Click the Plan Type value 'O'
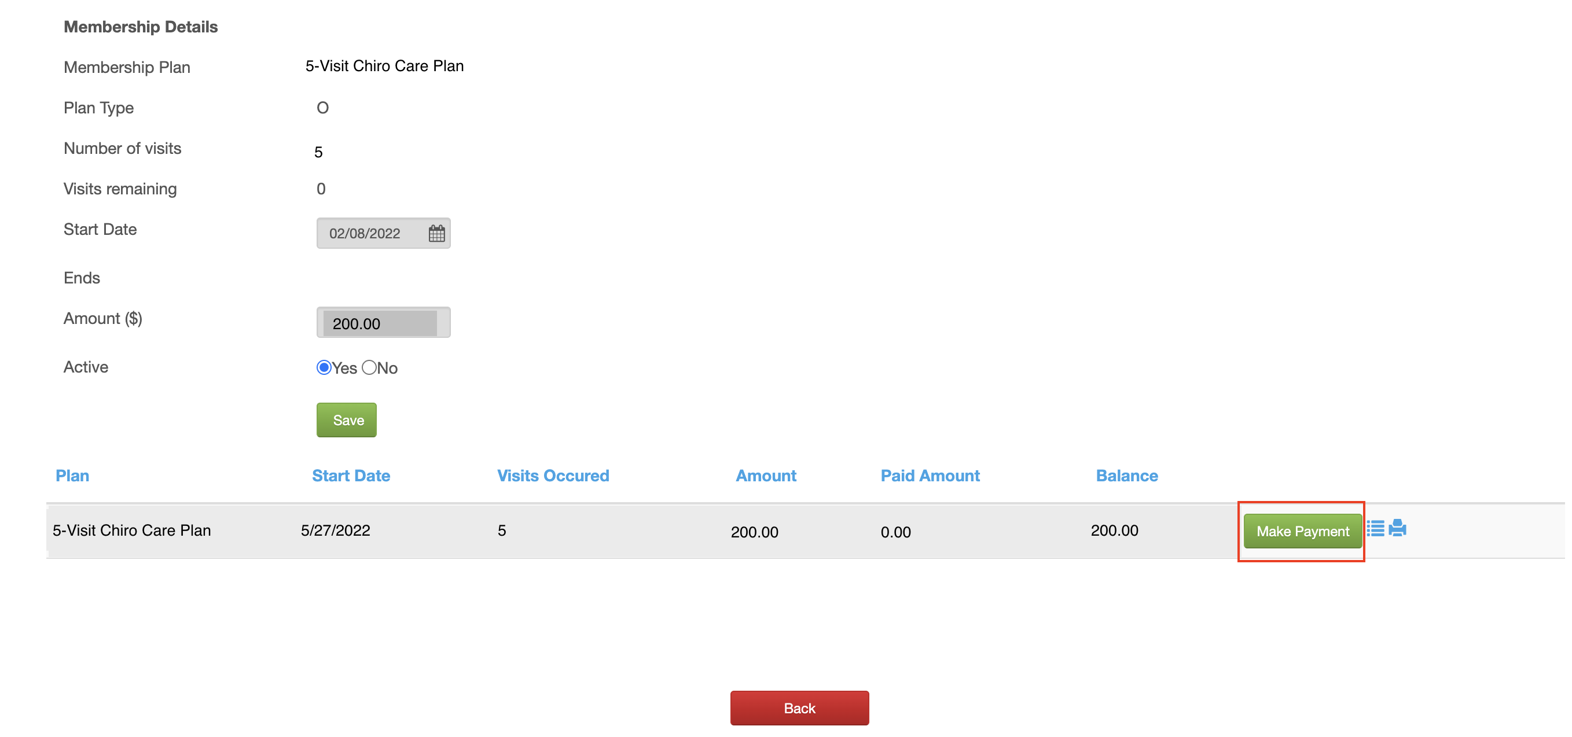1572x737 pixels. [323, 108]
